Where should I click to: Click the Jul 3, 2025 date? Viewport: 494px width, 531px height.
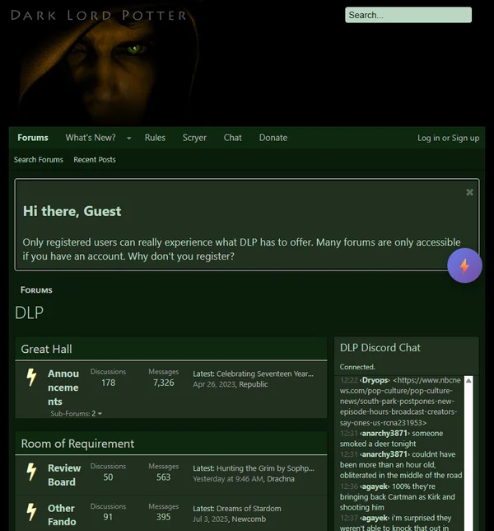[211, 519]
